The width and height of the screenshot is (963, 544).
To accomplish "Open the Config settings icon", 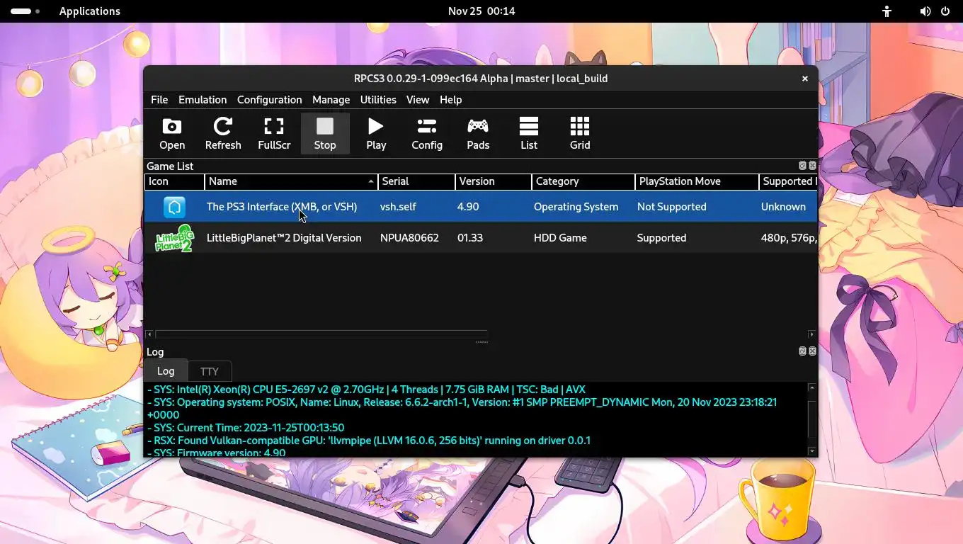I will pyautogui.click(x=427, y=134).
